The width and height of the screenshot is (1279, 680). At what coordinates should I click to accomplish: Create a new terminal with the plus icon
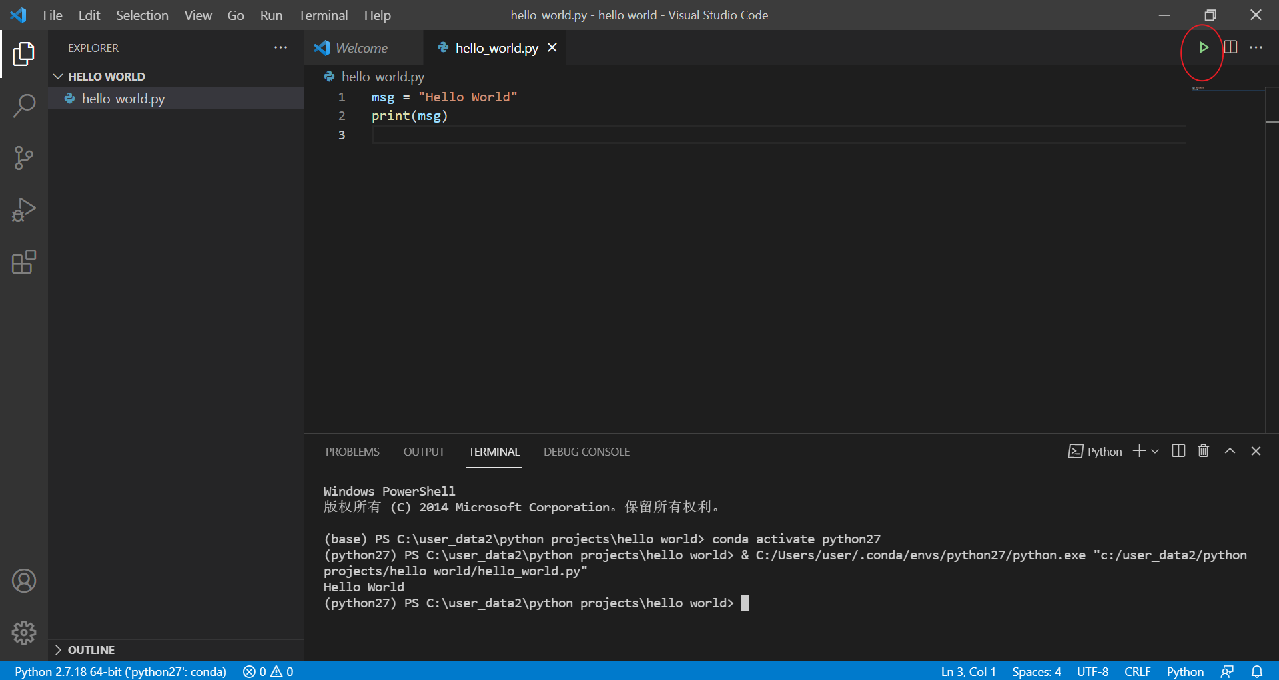[1139, 451]
